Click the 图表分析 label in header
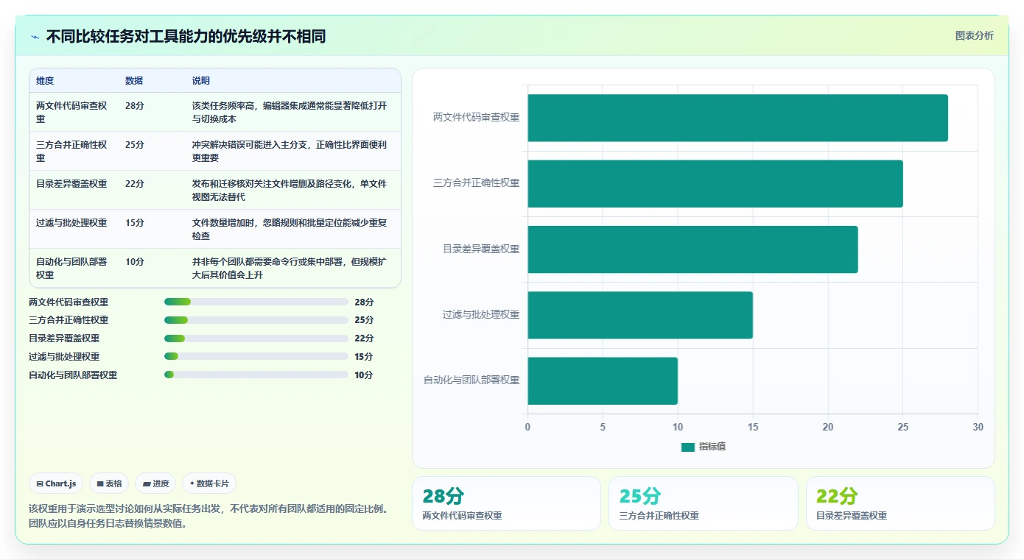 point(974,35)
